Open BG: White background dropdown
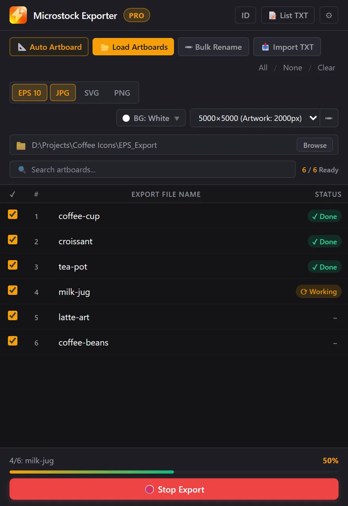 (x=151, y=118)
